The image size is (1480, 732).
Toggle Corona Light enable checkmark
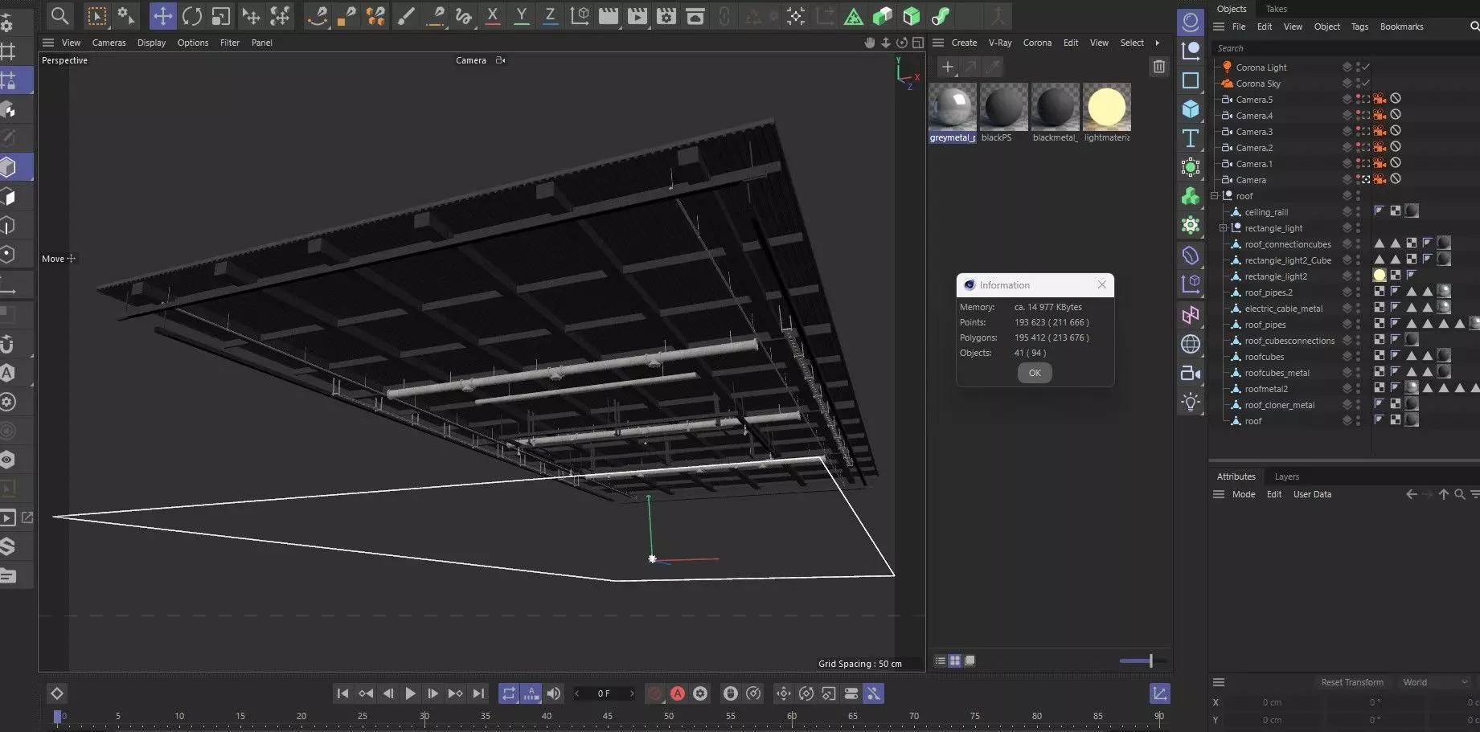coord(1366,67)
